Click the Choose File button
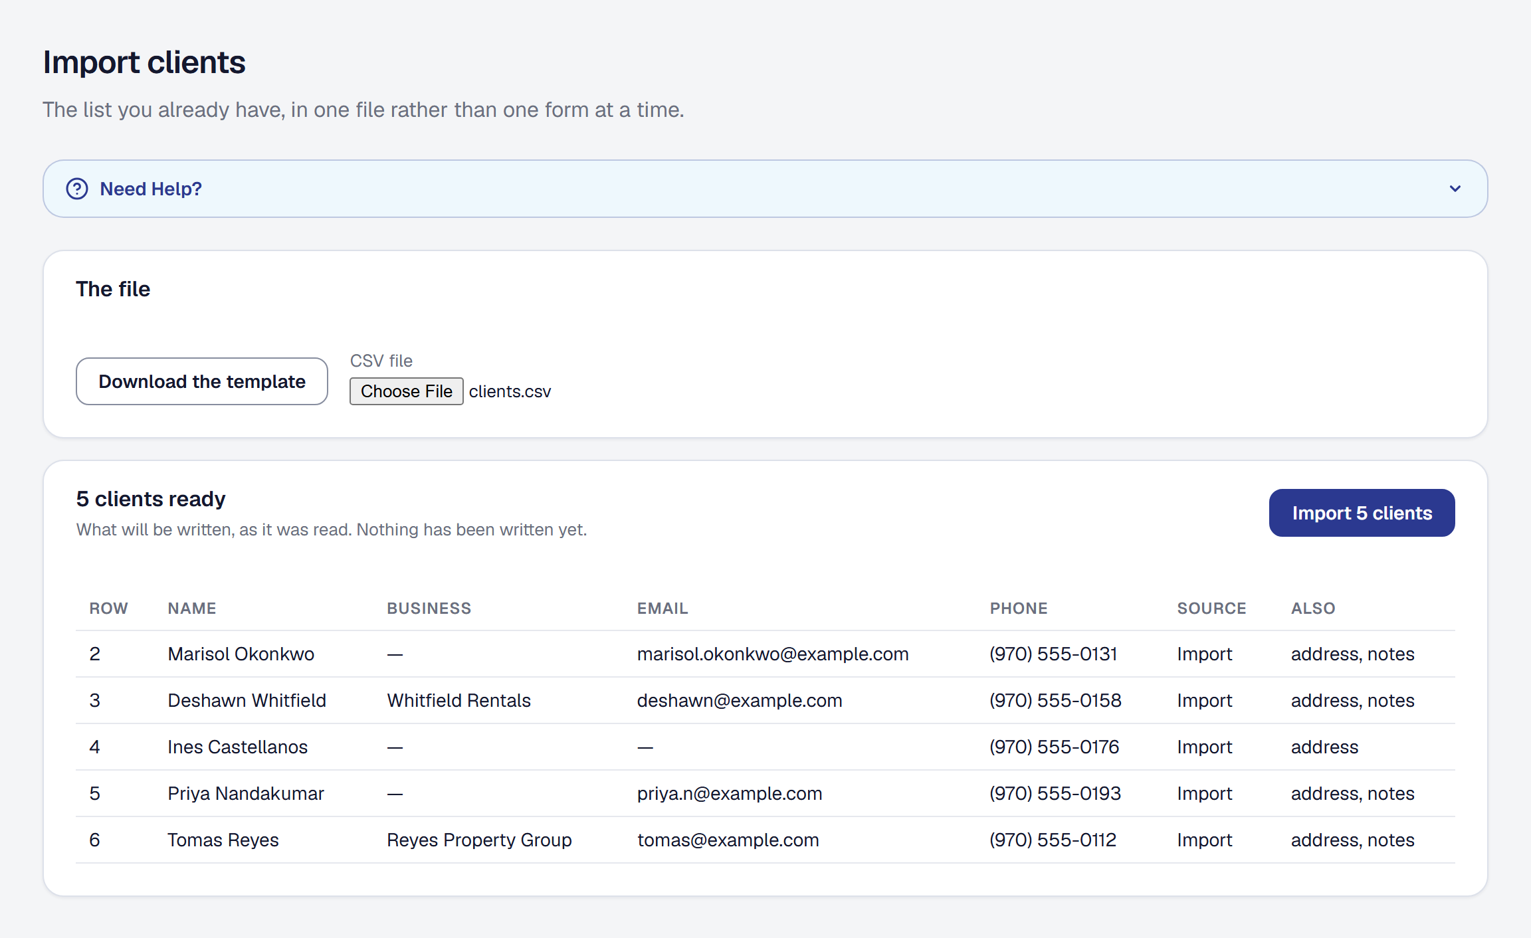 tap(407, 391)
